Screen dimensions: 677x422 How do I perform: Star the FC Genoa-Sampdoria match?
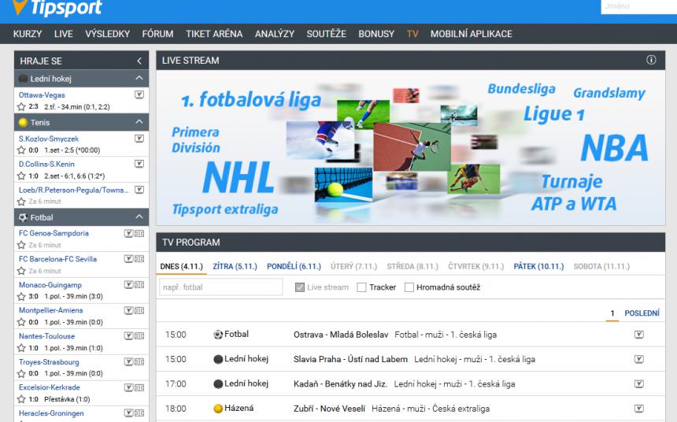click(21, 245)
